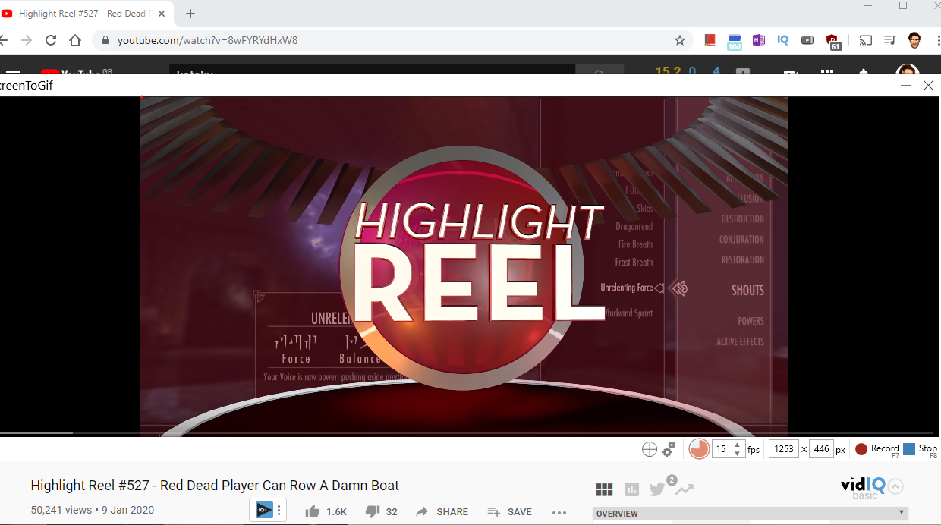Open the OneNote web clipper extension
The image size is (941, 525).
point(758,40)
